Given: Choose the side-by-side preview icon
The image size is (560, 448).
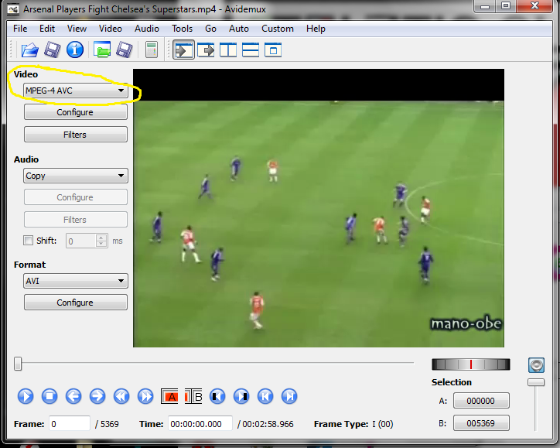Looking at the screenshot, I should coord(228,50).
